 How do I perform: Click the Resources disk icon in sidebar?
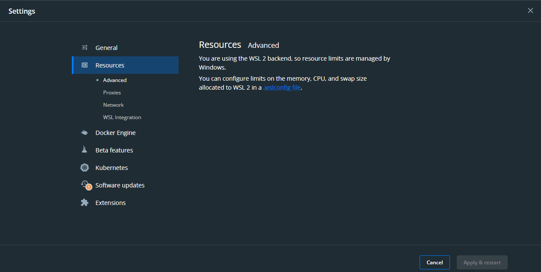pyautogui.click(x=85, y=65)
